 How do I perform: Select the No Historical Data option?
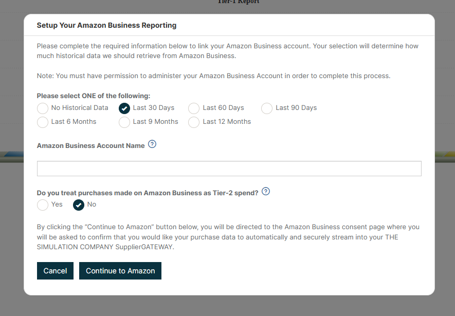pyautogui.click(x=43, y=108)
